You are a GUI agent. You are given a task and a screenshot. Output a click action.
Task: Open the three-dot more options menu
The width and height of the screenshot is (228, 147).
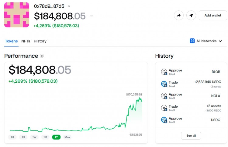point(91,16)
